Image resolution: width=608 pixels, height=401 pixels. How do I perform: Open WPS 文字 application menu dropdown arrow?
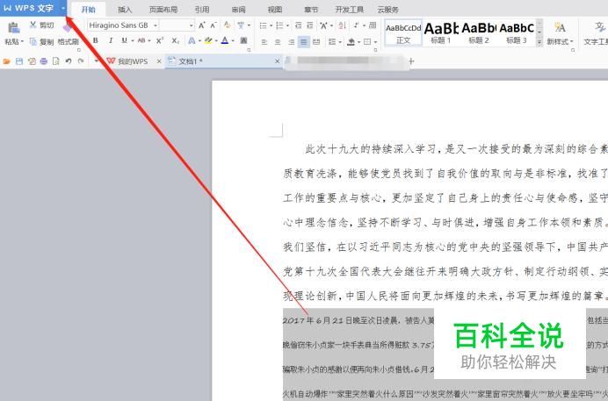coord(63,8)
